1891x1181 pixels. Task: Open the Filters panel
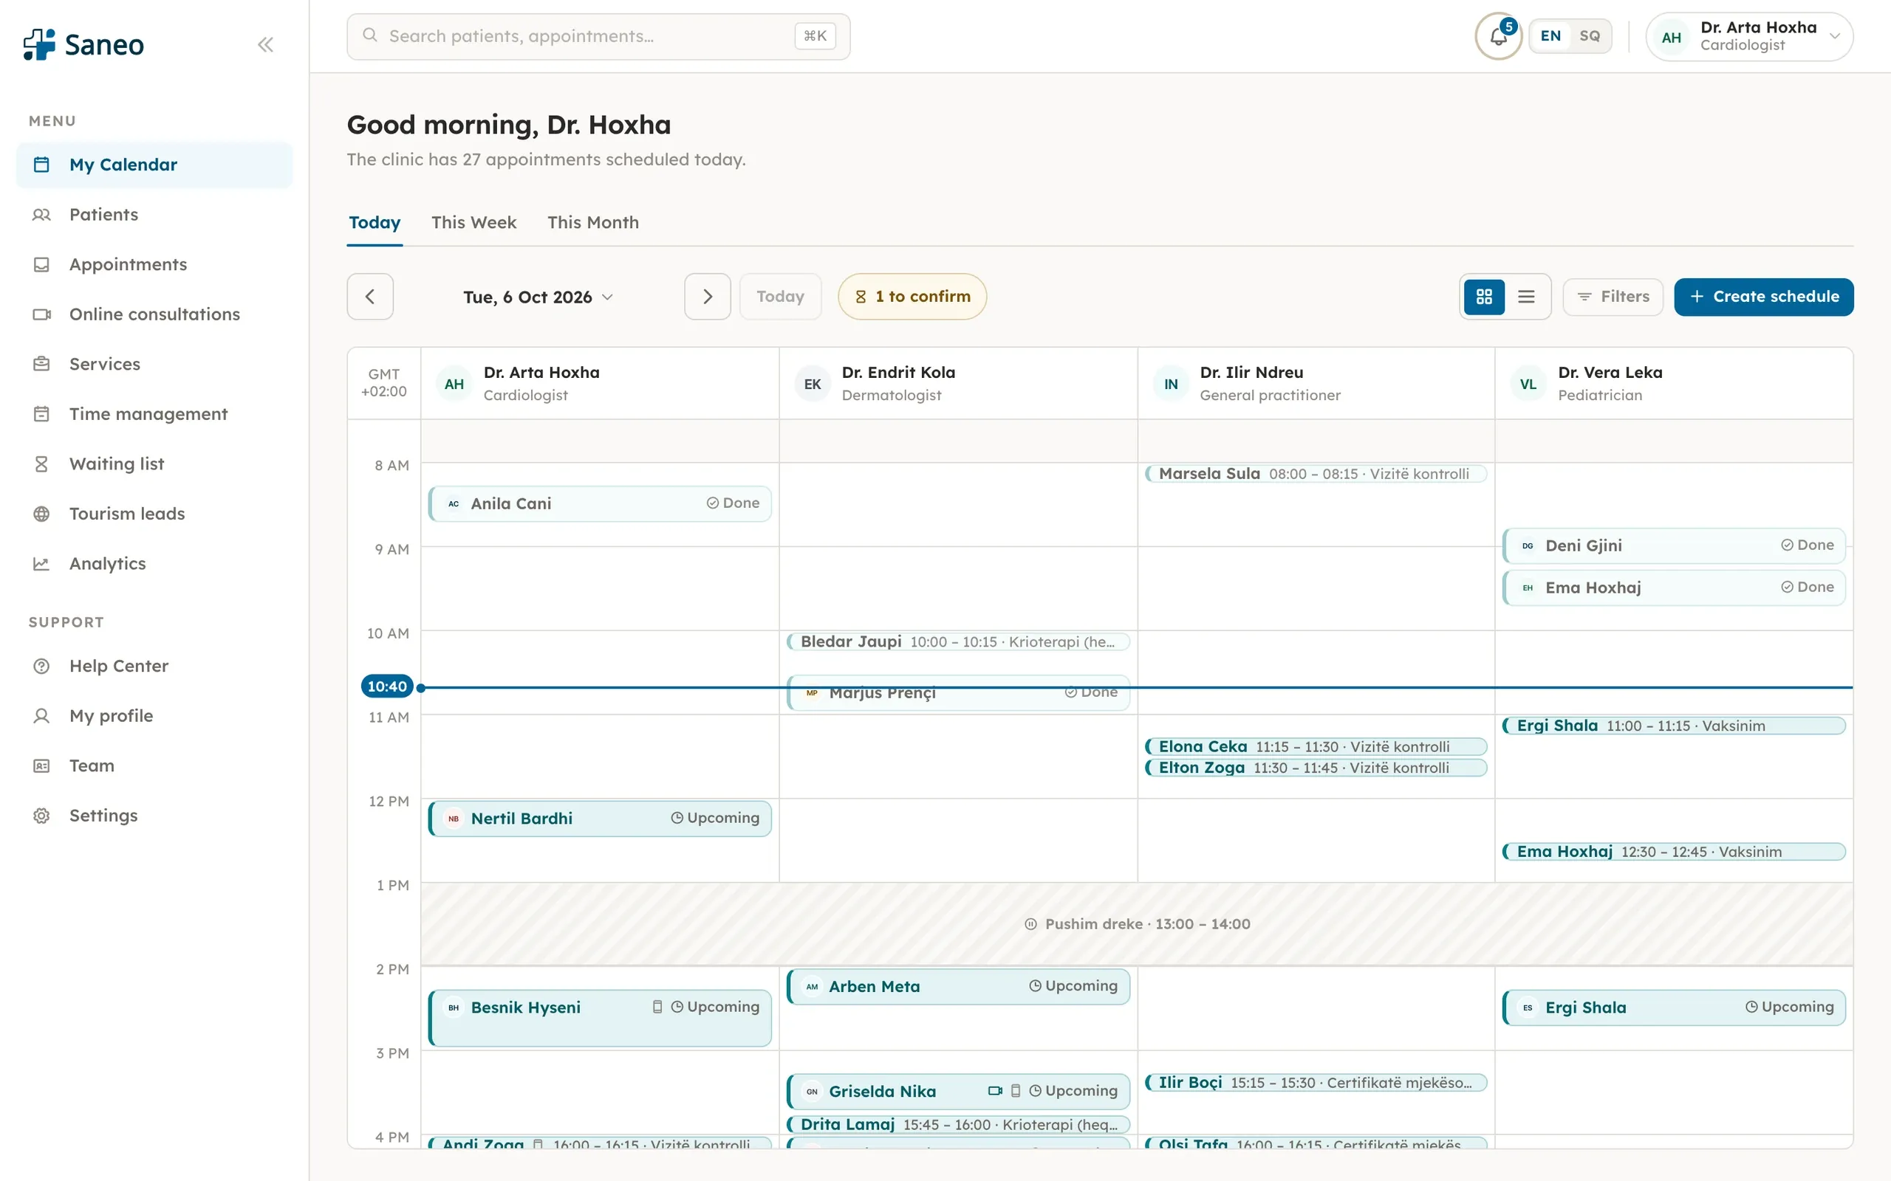1613,297
